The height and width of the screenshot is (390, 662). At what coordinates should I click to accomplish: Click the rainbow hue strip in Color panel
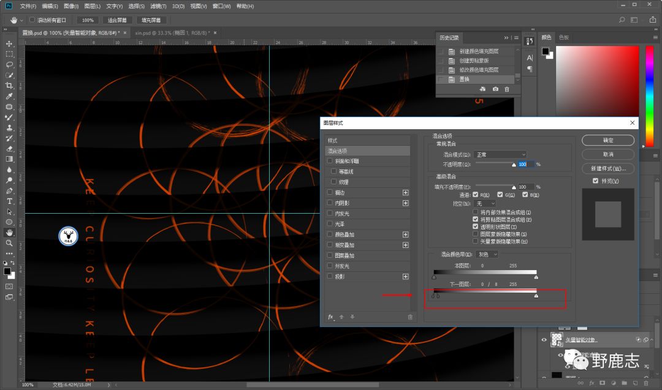click(649, 96)
